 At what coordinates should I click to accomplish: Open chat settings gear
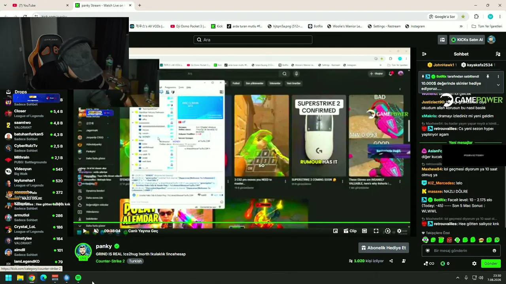474,263
